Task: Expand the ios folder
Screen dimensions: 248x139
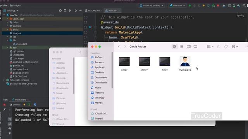Action: coord(7,37)
